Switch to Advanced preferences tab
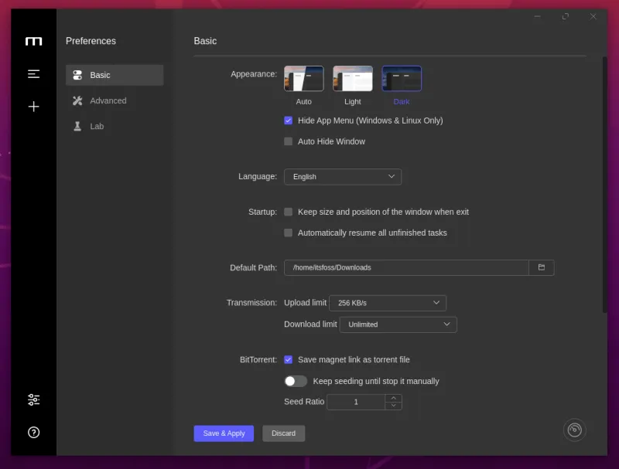The width and height of the screenshot is (619, 469). (x=108, y=100)
